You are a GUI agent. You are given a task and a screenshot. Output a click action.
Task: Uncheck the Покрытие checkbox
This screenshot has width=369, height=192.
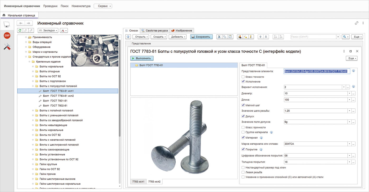pos(243,149)
